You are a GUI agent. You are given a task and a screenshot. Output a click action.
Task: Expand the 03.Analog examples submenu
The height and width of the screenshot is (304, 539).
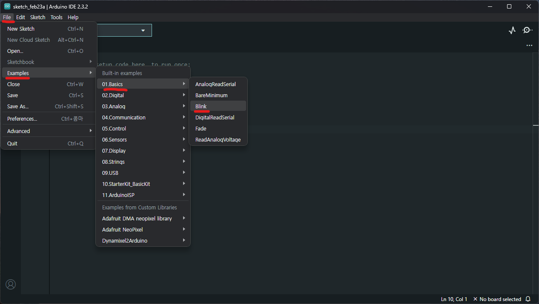click(x=143, y=107)
